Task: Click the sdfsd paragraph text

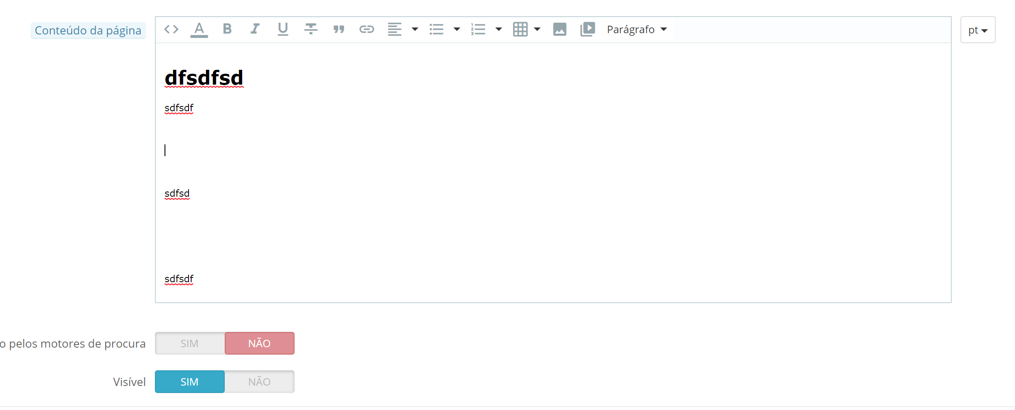Action: 177,193
